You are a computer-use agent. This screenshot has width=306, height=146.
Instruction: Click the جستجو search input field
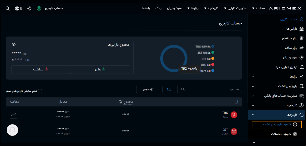click(209, 89)
